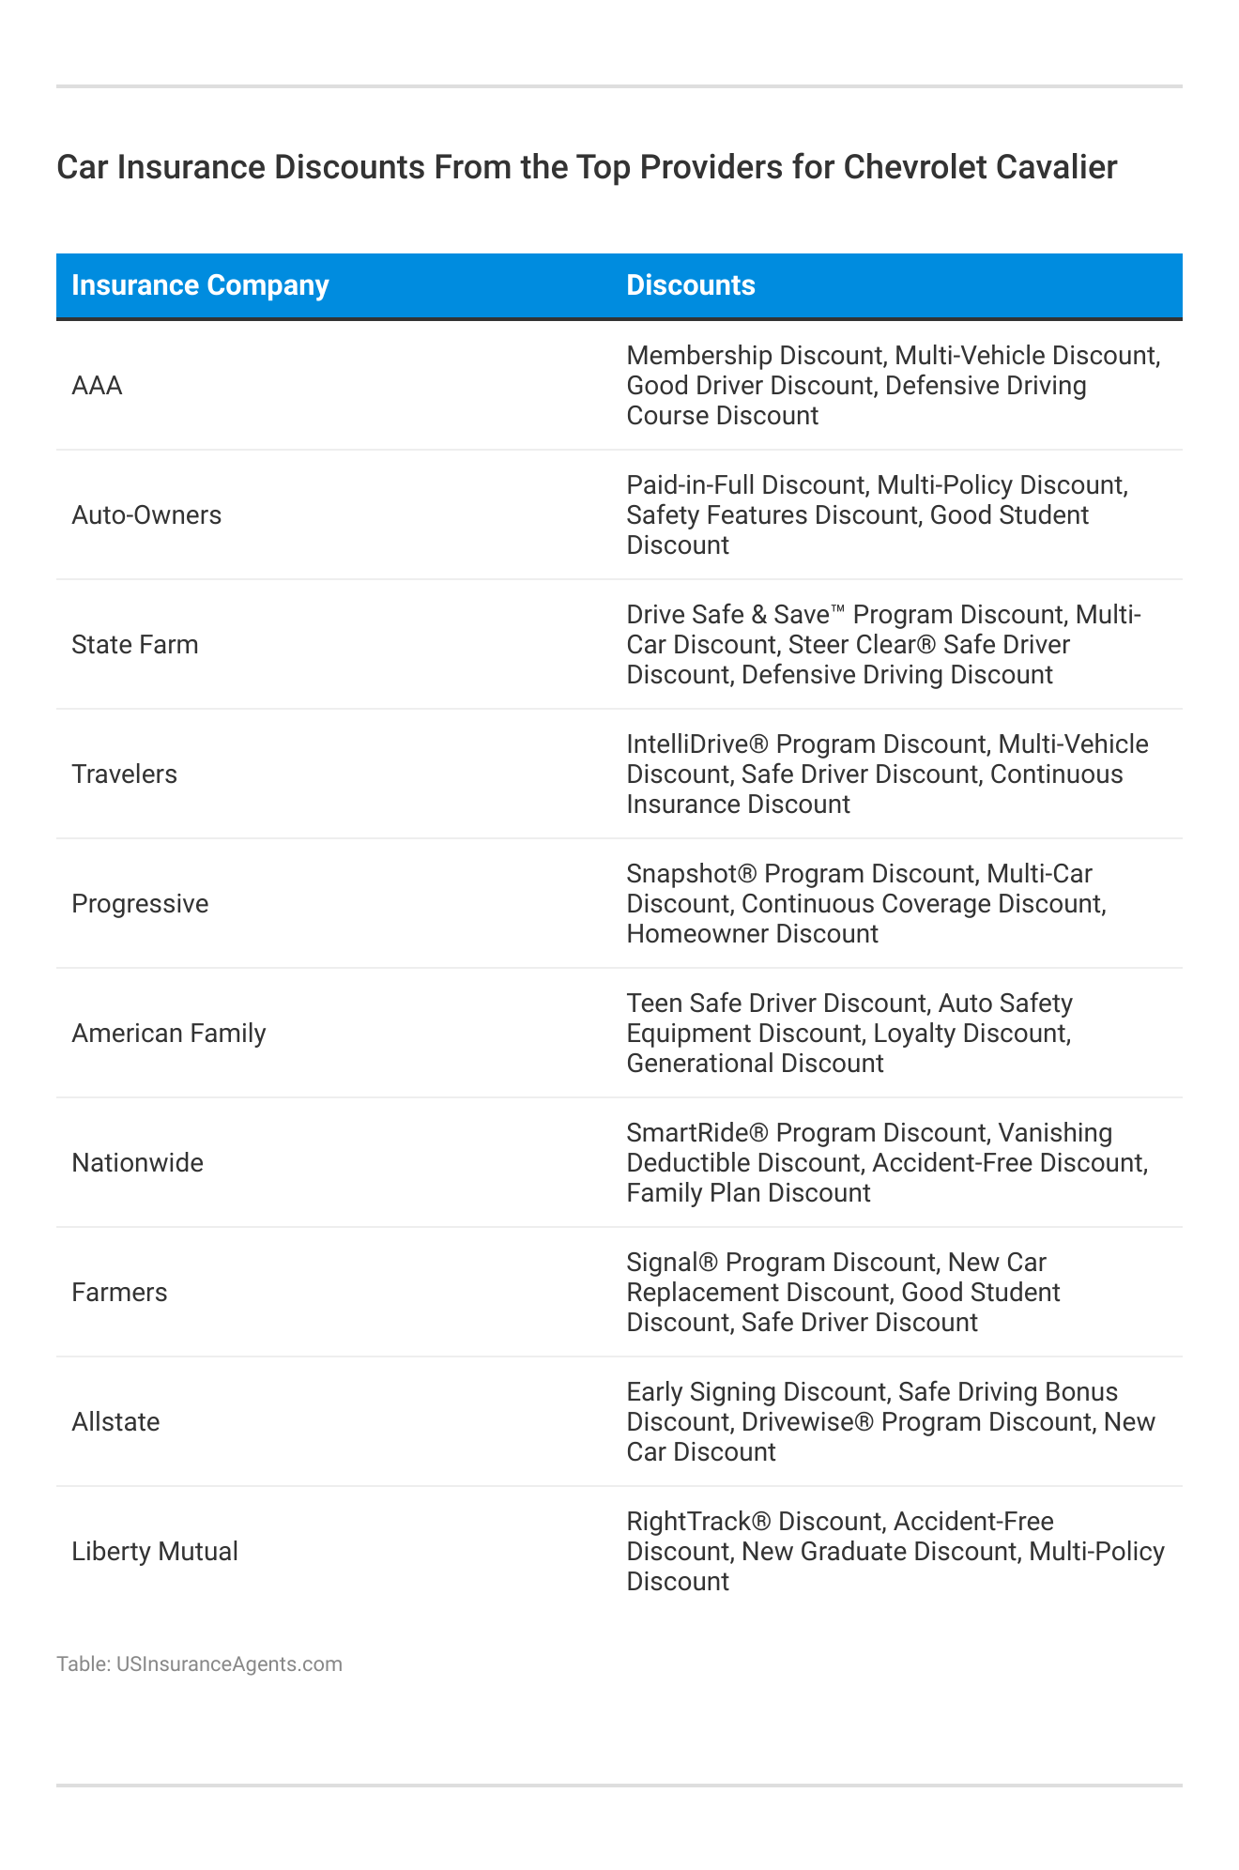Click the Discounts column header
This screenshot has width=1239, height=1870.
[690, 285]
